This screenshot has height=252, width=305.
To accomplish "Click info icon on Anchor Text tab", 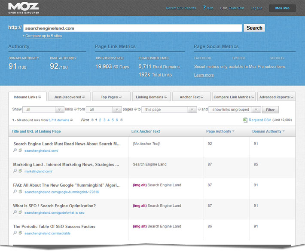I will pos(202,97).
